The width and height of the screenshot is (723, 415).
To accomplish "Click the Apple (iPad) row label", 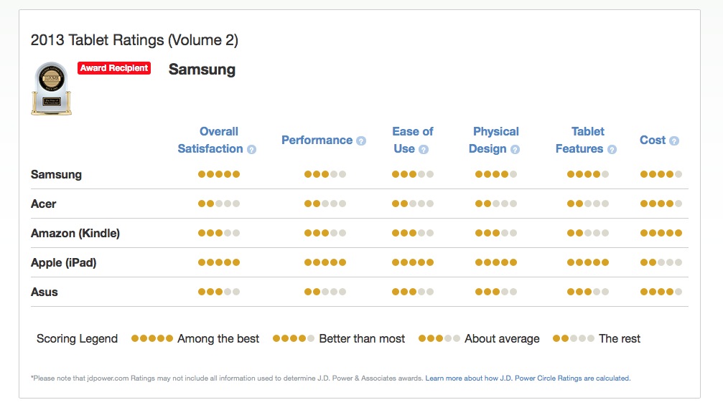I will click(x=63, y=262).
